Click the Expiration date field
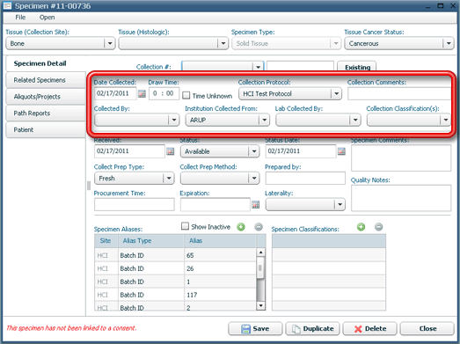This screenshot has height=344, width=460. [215, 205]
